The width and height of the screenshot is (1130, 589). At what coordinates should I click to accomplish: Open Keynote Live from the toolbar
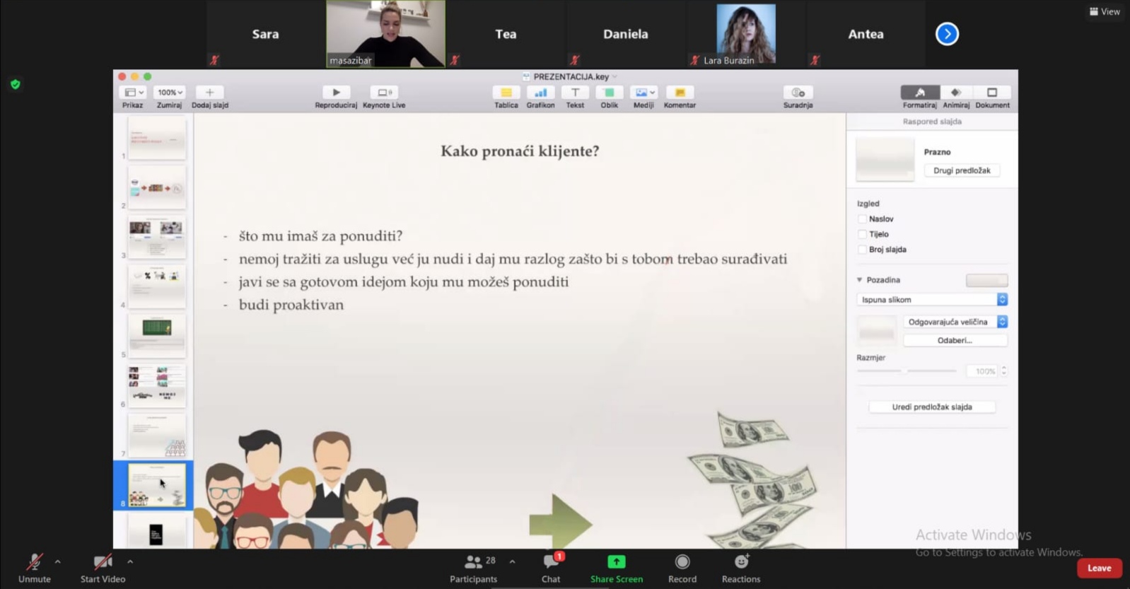point(384,93)
